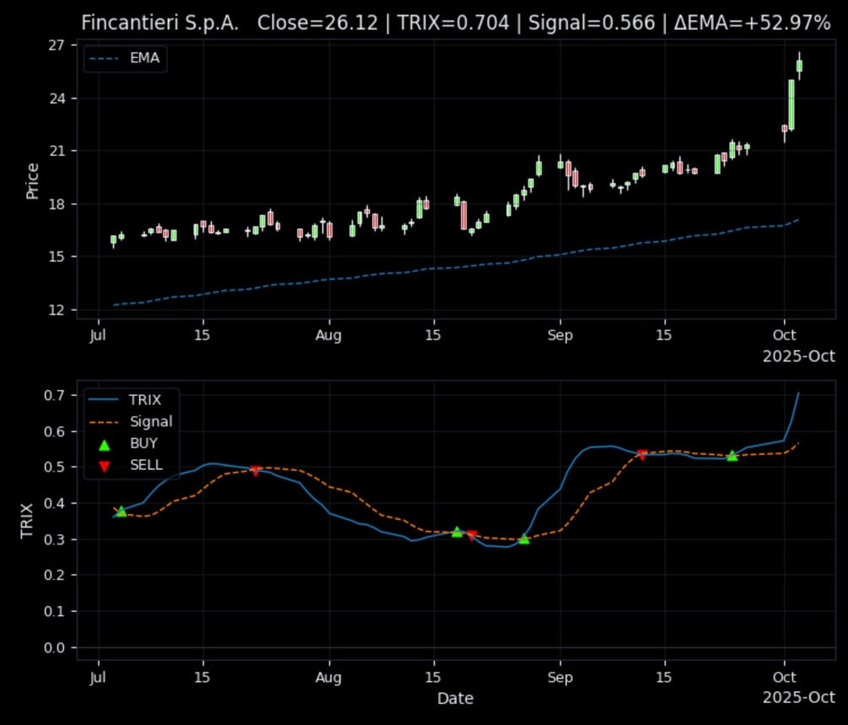Click the TRIX y-axis label
This screenshot has height=725, width=848.
click(27, 521)
